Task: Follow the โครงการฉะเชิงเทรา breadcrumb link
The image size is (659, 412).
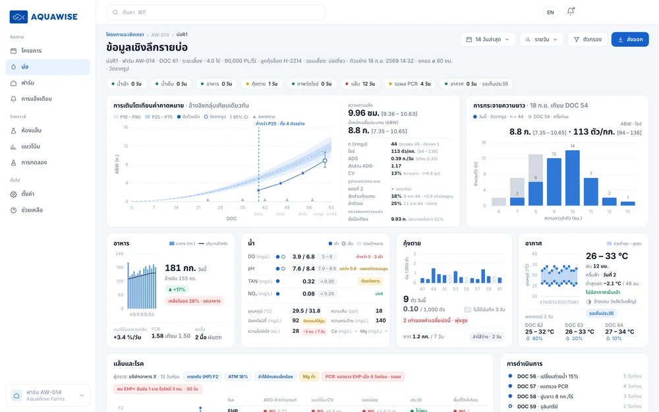Action: [x=125, y=34]
